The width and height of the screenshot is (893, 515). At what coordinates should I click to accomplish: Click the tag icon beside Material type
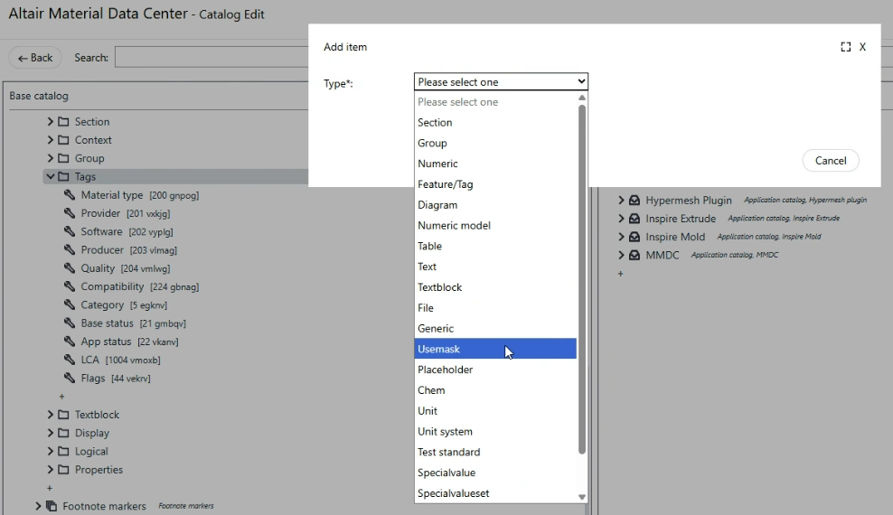tap(70, 195)
